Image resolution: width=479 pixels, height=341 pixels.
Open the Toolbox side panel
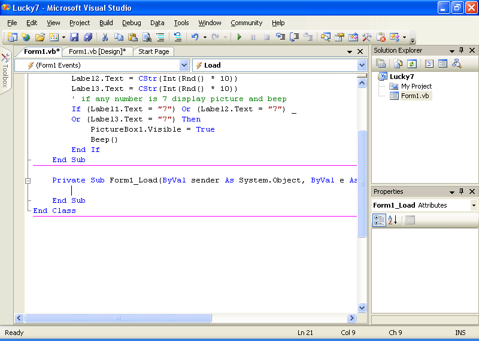click(x=5, y=72)
